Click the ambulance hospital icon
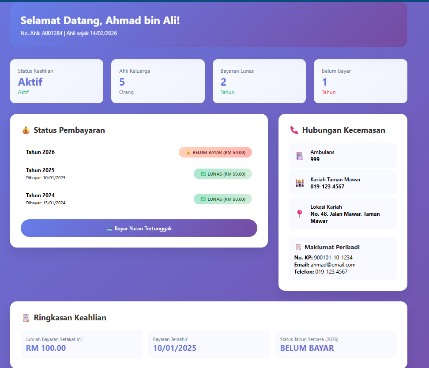This screenshot has width=429, height=368. tap(300, 155)
